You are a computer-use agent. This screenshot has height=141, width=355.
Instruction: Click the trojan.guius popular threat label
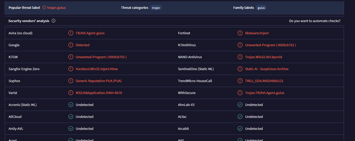(56, 8)
